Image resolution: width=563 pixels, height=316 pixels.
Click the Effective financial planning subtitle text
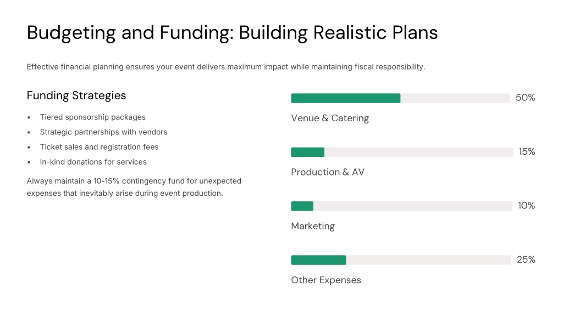(226, 67)
